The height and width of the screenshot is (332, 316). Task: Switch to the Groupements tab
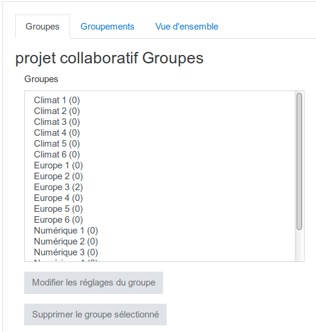107,27
